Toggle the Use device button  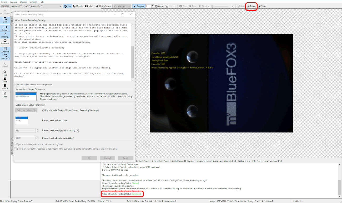(x=68, y=6)
